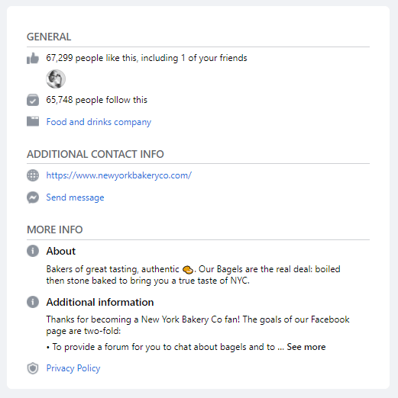Open Food and drinks company category link
This screenshot has height=398, width=398.
99,122
